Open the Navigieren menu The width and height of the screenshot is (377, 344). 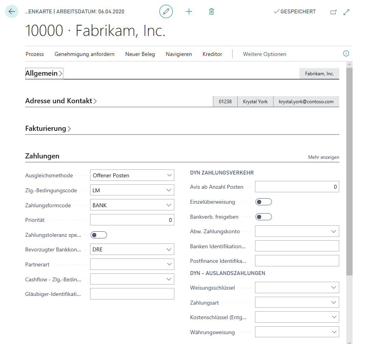click(x=179, y=54)
